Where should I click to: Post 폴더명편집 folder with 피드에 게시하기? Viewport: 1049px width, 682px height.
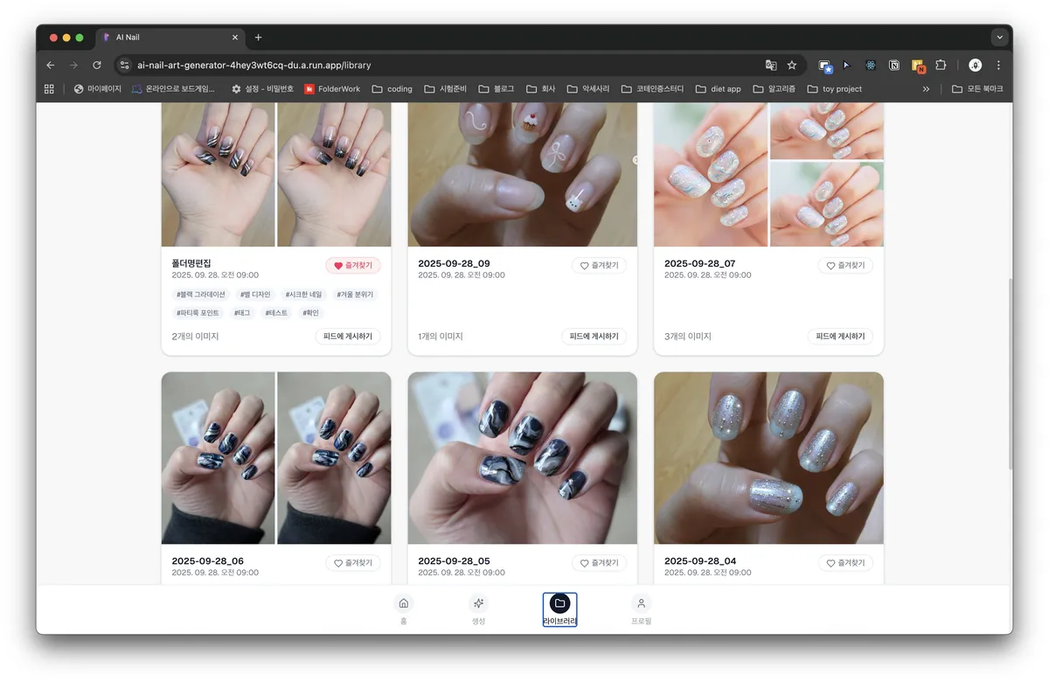pos(348,336)
